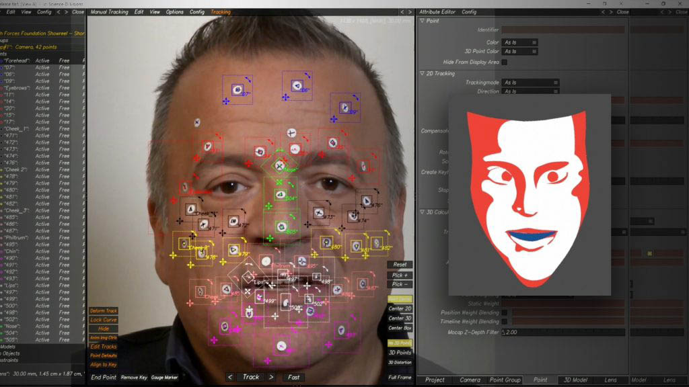
Task: Toggle Hide From Display Area checkbox
Action: [505, 62]
